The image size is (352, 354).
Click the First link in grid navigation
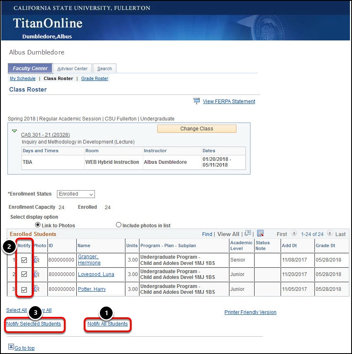pyautogui.click(x=282, y=234)
